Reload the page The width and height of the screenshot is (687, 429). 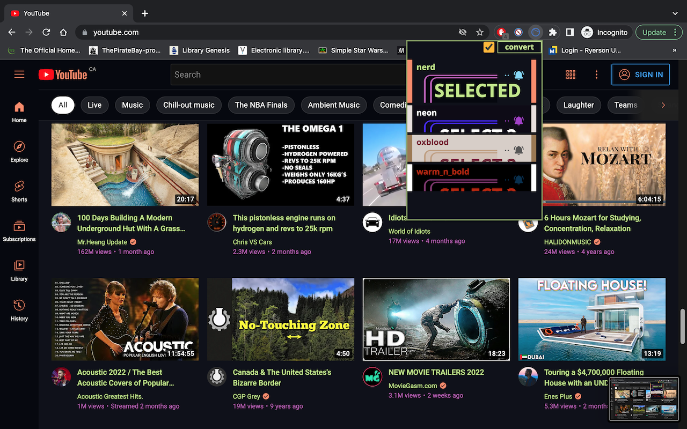click(46, 32)
